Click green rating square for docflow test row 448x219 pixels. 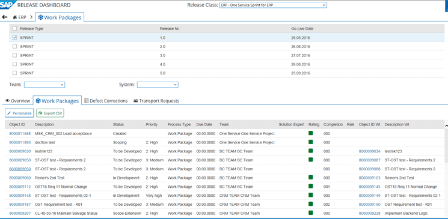[310, 142]
